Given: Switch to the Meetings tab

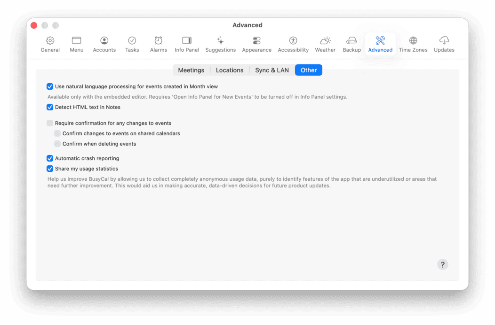Looking at the screenshot, I should [191, 70].
